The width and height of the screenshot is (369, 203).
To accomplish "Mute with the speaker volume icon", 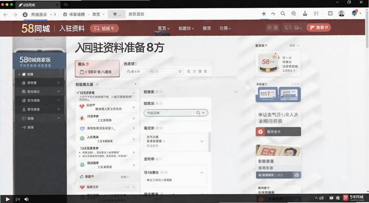I will point(26,199).
